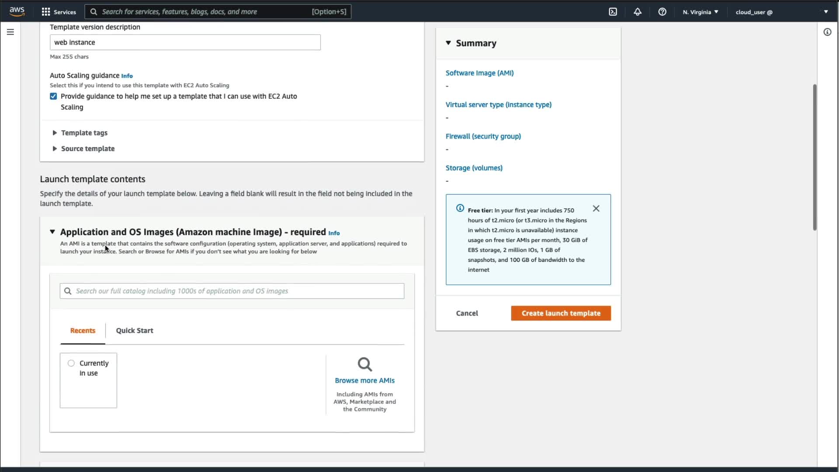
Task: Click Browse more AMIs magnifier icon
Action: tap(364, 364)
